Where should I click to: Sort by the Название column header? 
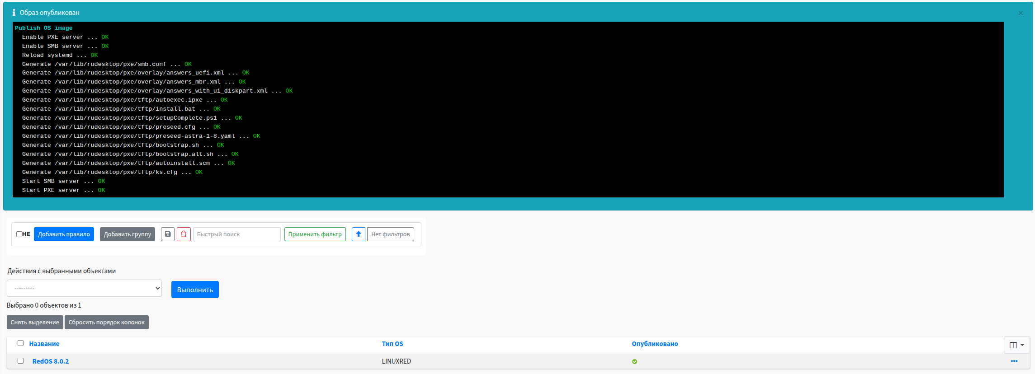pos(44,344)
